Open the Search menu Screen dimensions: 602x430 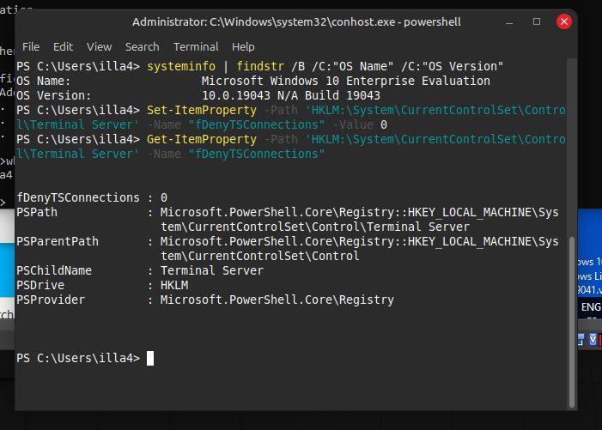point(142,46)
